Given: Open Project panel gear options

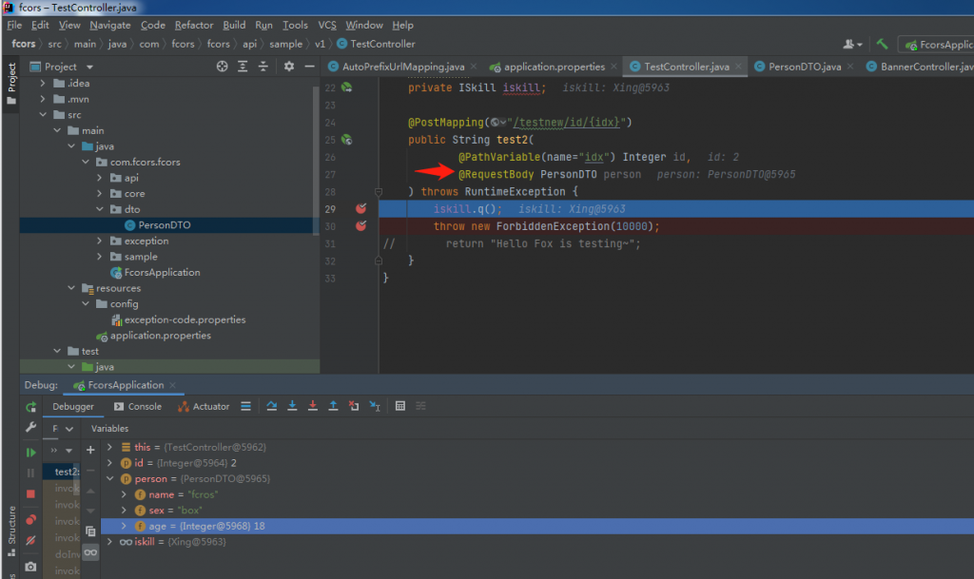Looking at the screenshot, I should [289, 67].
